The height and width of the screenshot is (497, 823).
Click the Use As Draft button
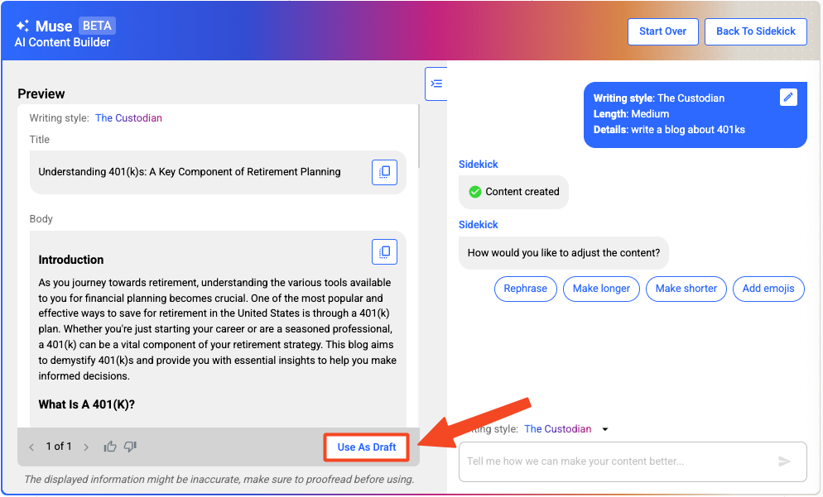(x=367, y=447)
